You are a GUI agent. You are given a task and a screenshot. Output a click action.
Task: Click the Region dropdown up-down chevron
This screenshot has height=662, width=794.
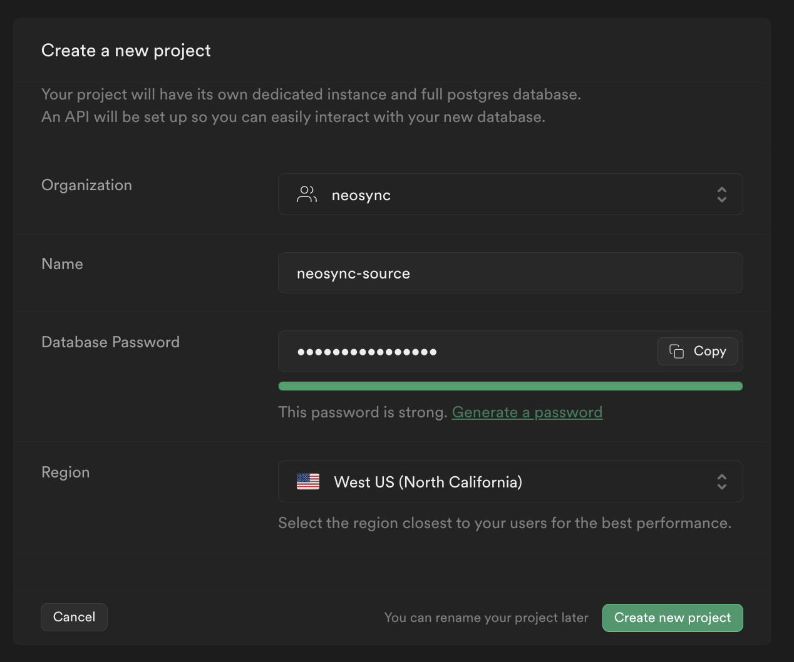pyautogui.click(x=722, y=481)
